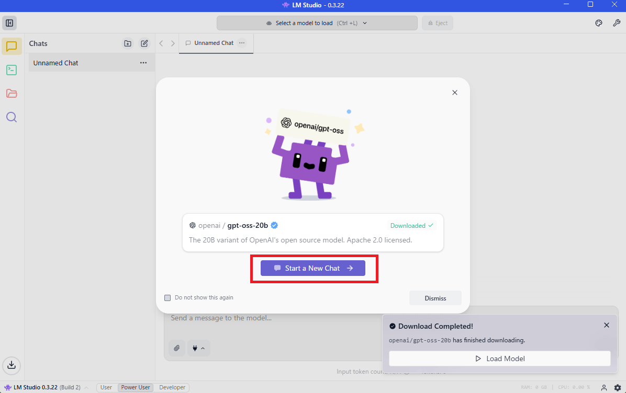Click the Eject button
Viewport: 626px width, 393px height.
click(438, 23)
